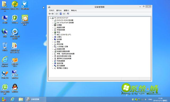This screenshot has height=102, width=170.
Task: Scan for hardware changes toolbar icon
Action: [68, 14]
